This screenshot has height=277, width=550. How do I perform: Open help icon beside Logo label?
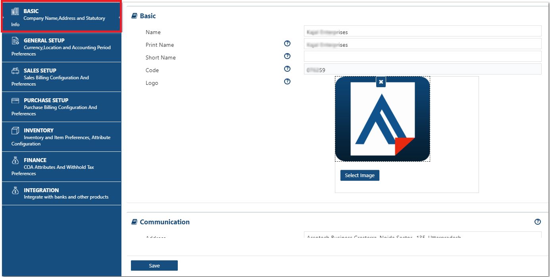pyautogui.click(x=288, y=82)
